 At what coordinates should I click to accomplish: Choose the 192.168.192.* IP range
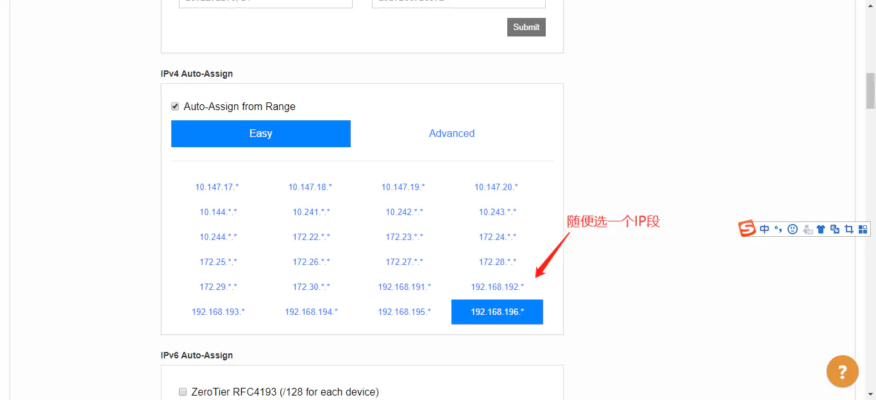(x=498, y=287)
